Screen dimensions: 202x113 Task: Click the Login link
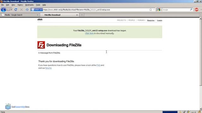[x=159, y=20]
